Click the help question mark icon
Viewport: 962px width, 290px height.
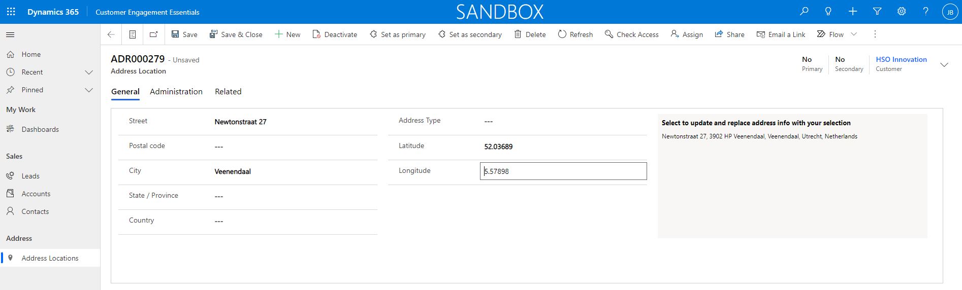[x=925, y=12]
